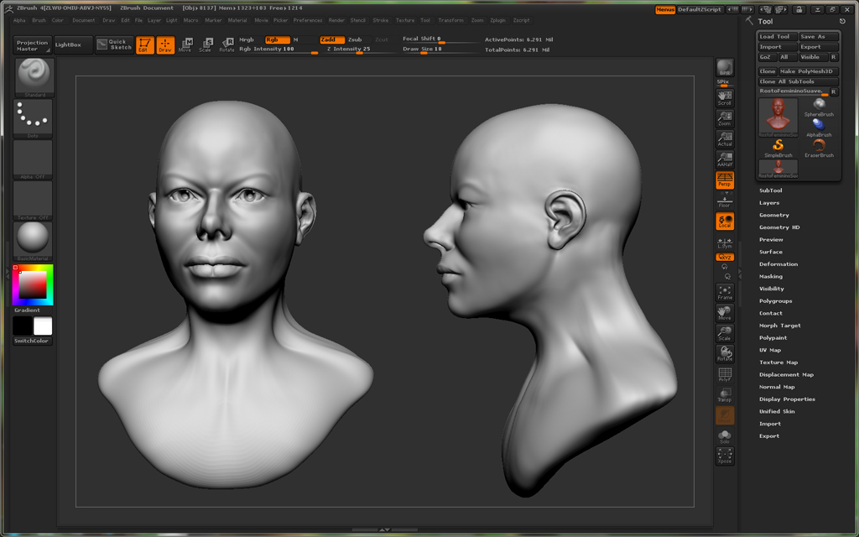Click the Rgb Intensity slider

pos(279,50)
